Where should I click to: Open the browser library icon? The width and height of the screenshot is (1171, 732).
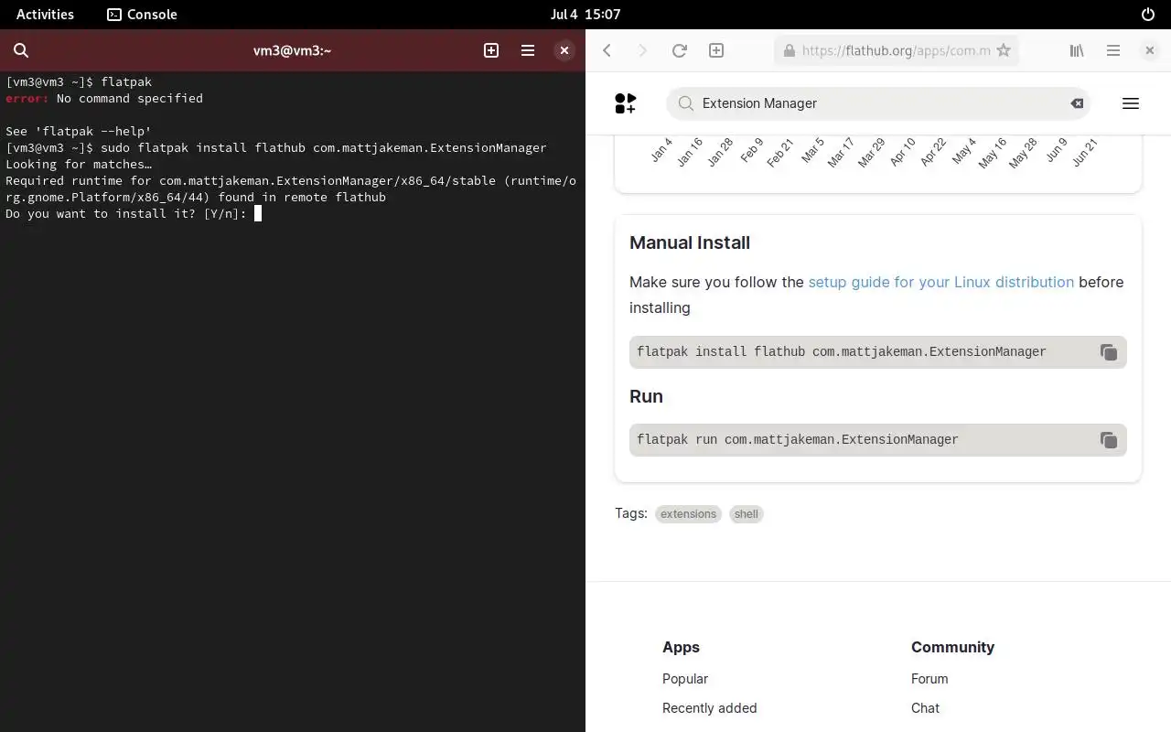(x=1077, y=50)
